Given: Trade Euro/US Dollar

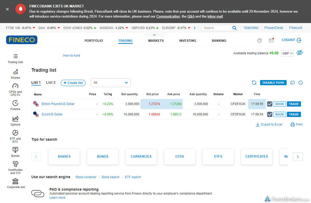Looking at the screenshot, I should point(294,114).
